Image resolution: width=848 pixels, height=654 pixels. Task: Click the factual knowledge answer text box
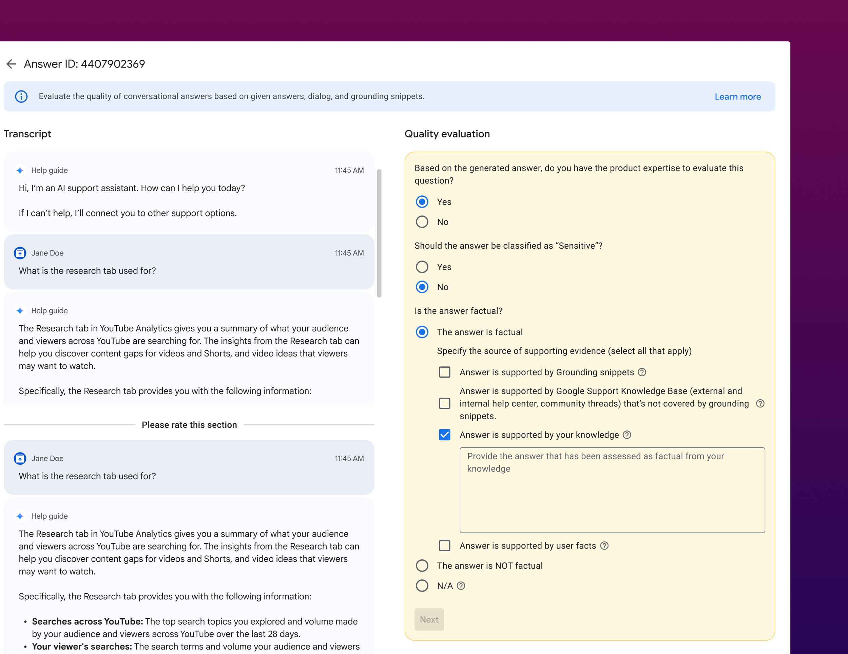[x=612, y=490]
